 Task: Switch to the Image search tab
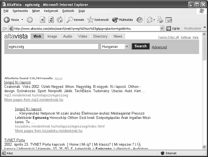click(52, 36)
